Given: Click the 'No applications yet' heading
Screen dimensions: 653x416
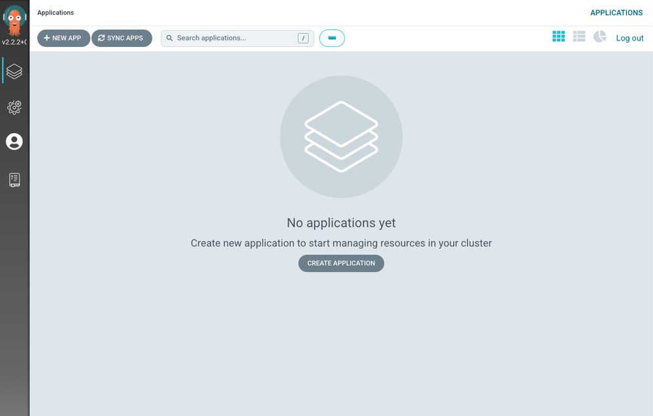Looking at the screenshot, I should point(341,223).
